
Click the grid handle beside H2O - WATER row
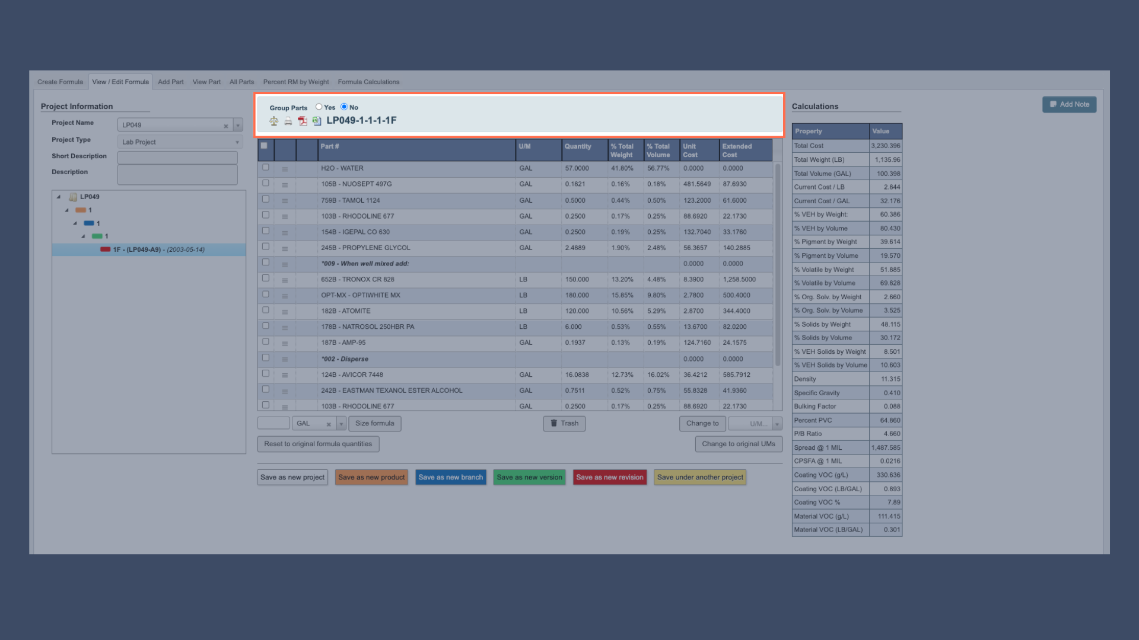(285, 169)
